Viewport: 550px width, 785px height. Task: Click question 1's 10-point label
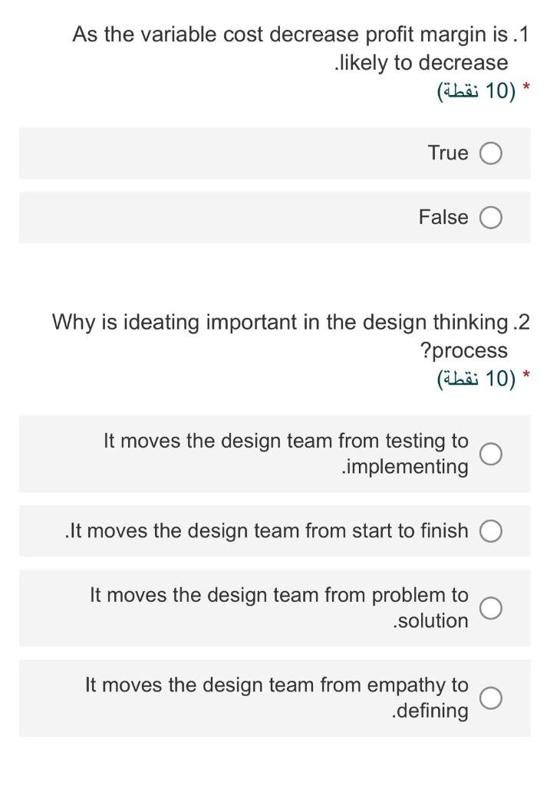click(x=475, y=90)
